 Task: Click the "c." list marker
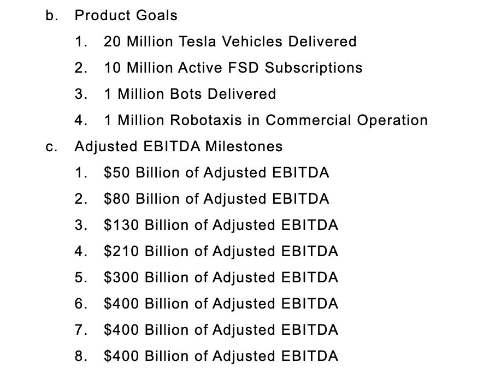51,146
